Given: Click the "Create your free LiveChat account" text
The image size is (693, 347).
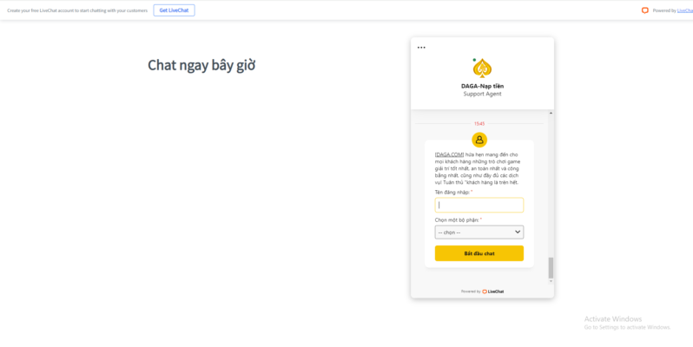Looking at the screenshot, I should pos(77,10).
